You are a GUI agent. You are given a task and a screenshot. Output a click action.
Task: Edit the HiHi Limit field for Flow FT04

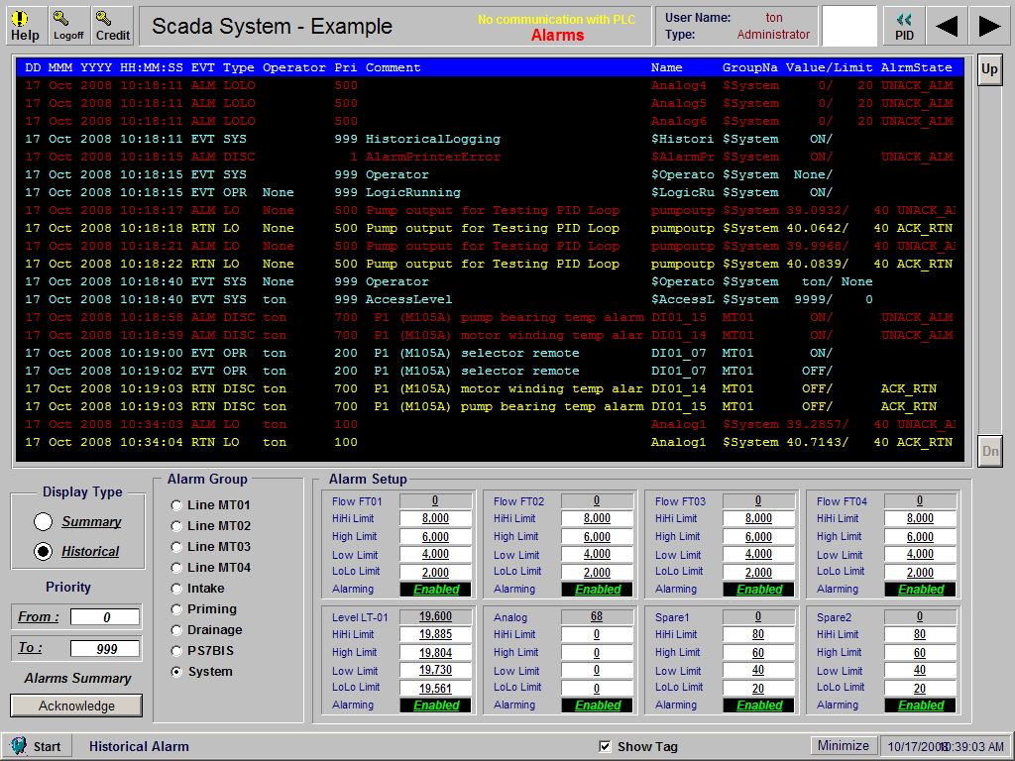(x=919, y=518)
